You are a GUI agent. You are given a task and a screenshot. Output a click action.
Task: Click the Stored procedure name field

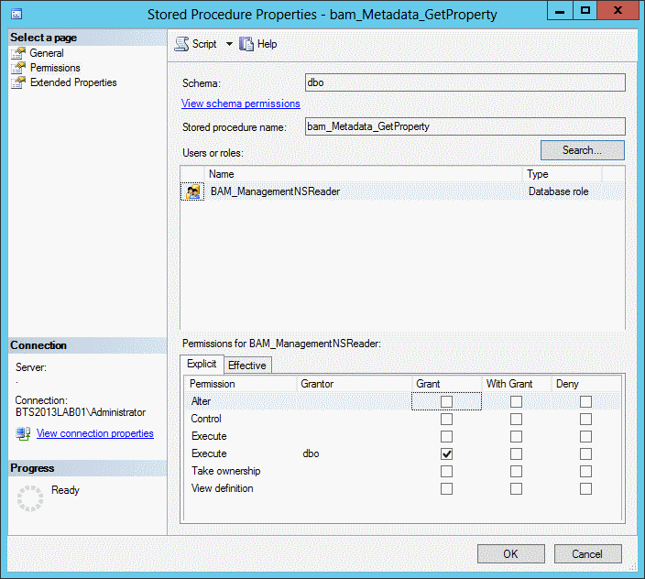[x=465, y=126]
